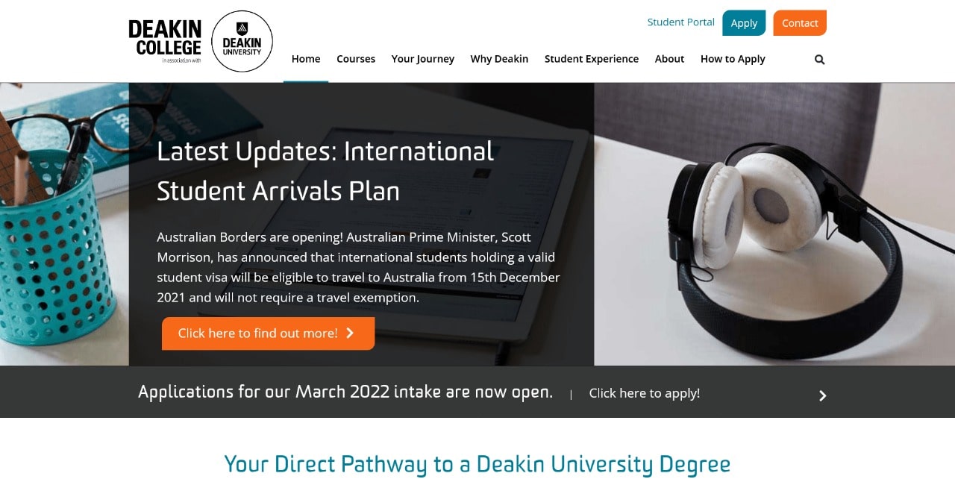Screen dimensions: 955x479
Task: Click the March 2022 intake announcement text
Action: click(x=345, y=392)
